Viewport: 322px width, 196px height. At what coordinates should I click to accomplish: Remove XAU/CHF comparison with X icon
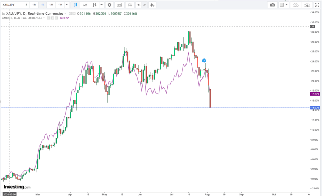click(56, 18)
